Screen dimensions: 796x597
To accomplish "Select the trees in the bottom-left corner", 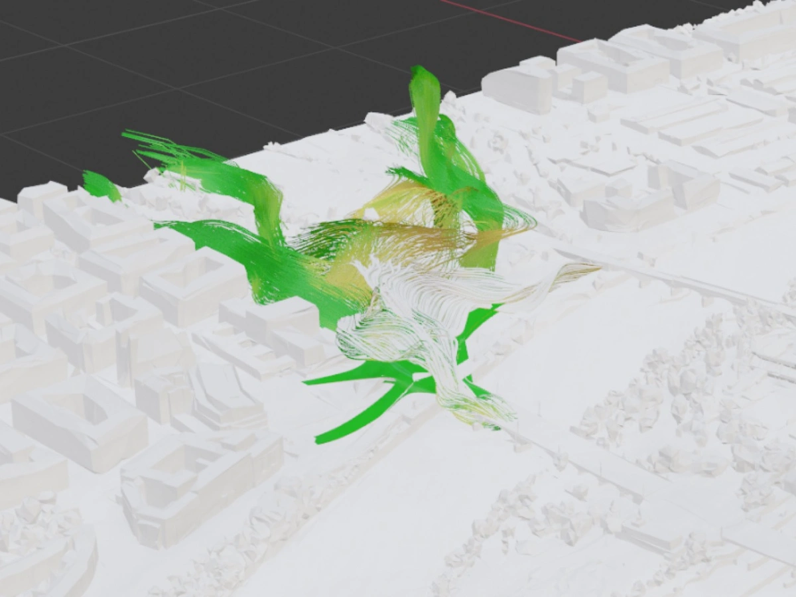I will (x=40, y=544).
